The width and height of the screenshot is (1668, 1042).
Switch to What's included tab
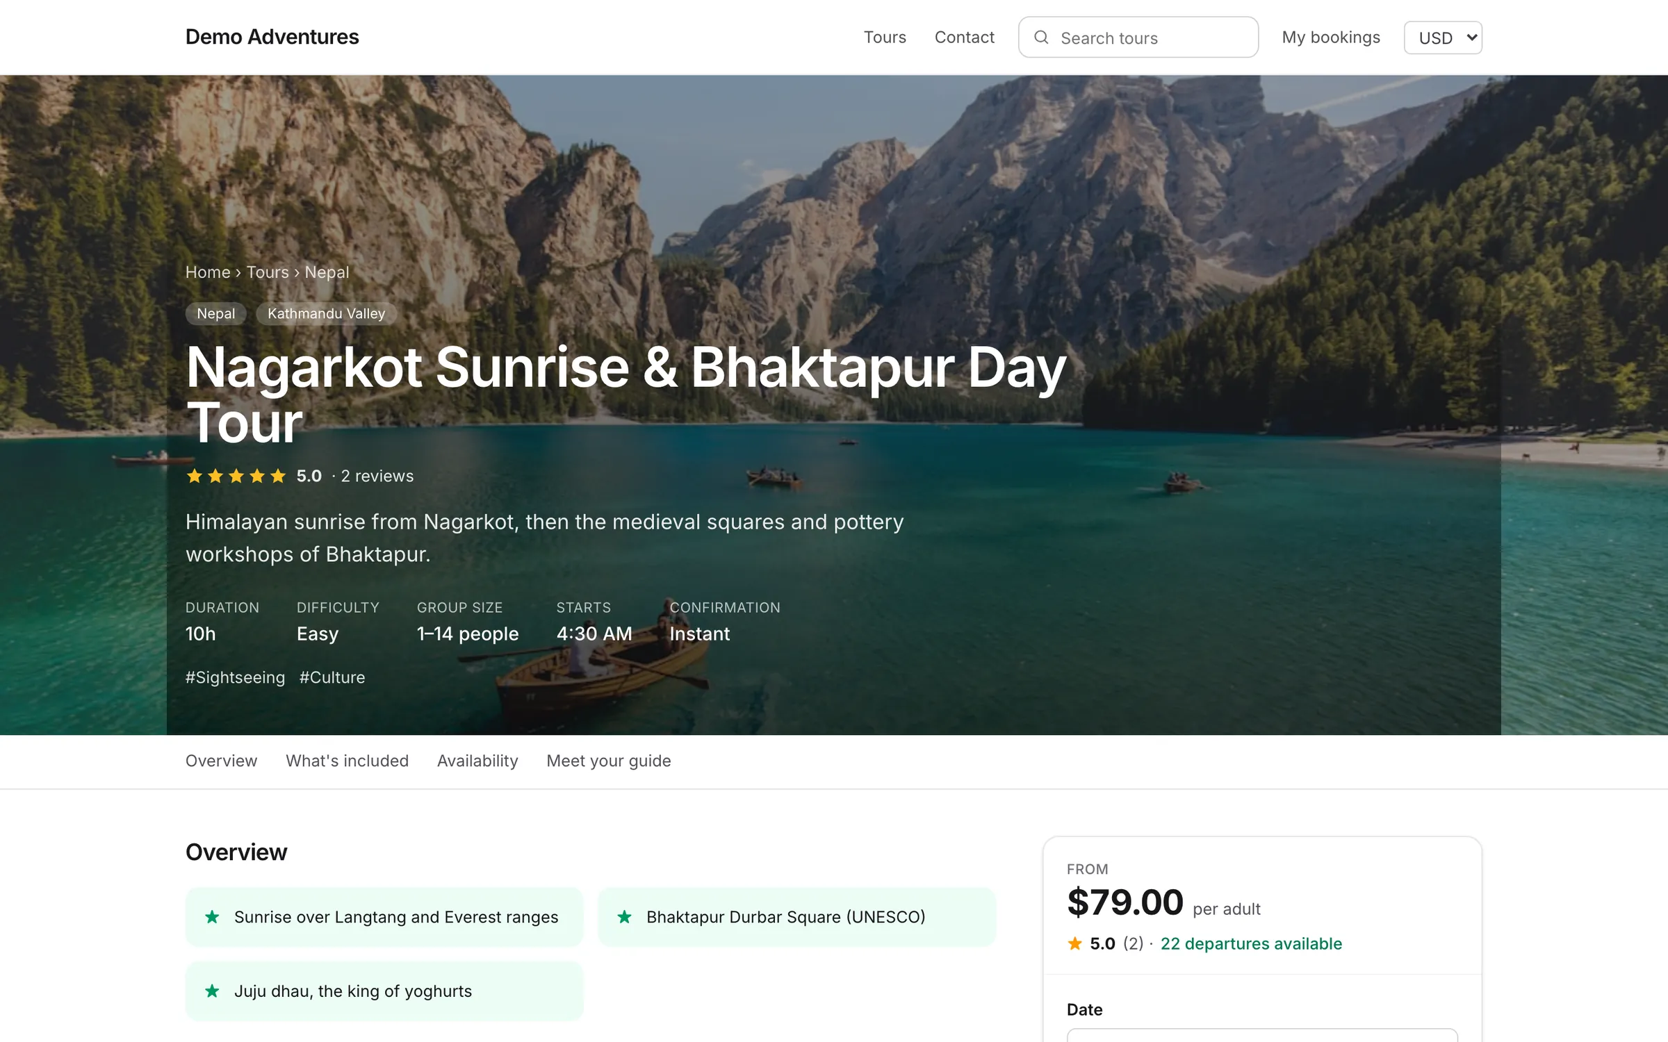click(347, 761)
